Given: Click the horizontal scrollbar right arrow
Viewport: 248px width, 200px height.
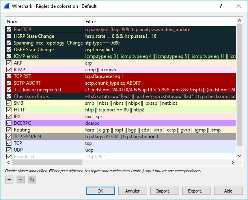Looking at the screenshot, I should pos(233,162).
